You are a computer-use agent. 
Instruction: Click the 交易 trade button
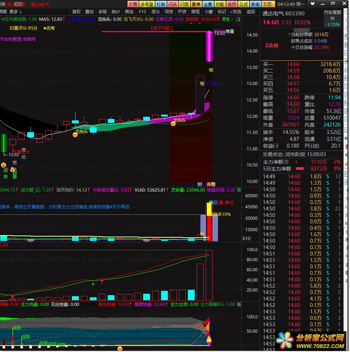pos(133,4)
